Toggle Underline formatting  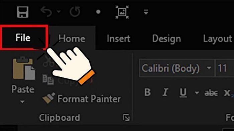(x=183, y=93)
